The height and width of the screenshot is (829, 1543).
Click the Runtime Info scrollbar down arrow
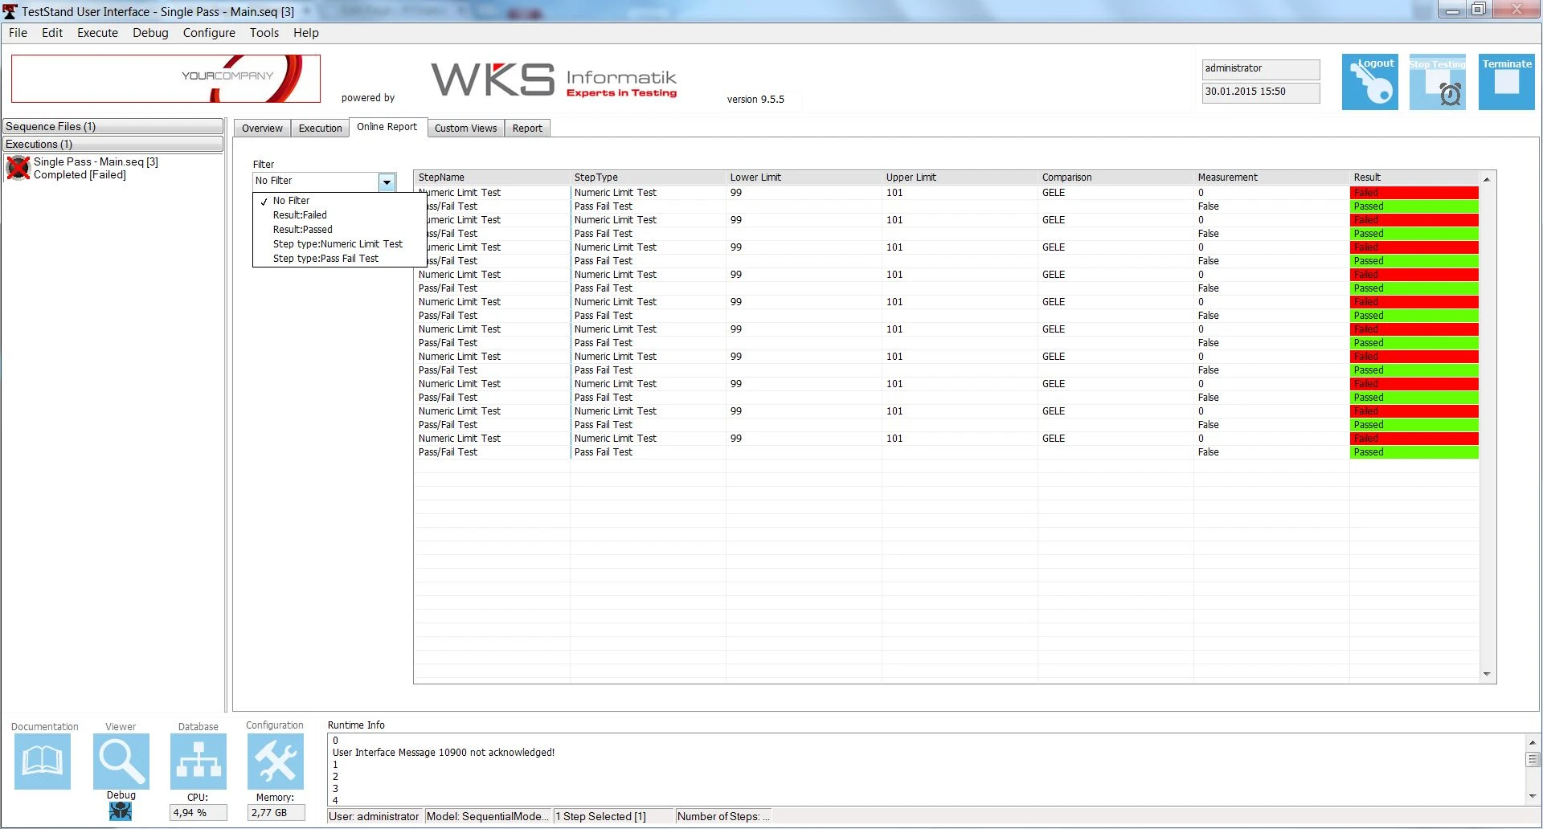point(1533,796)
